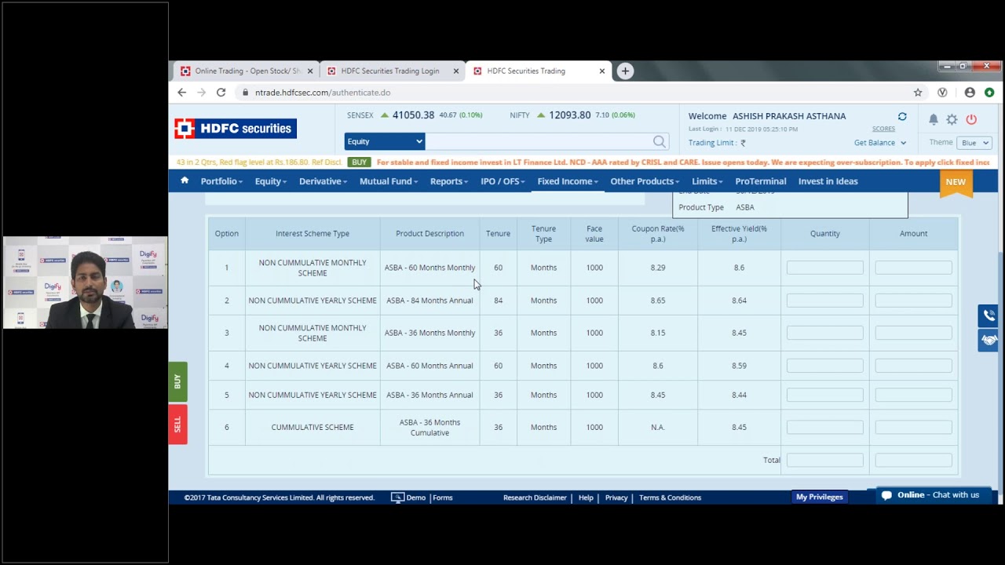The image size is (1005, 565).
Task: Open the SCORES link
Action: tap(883, 129)
